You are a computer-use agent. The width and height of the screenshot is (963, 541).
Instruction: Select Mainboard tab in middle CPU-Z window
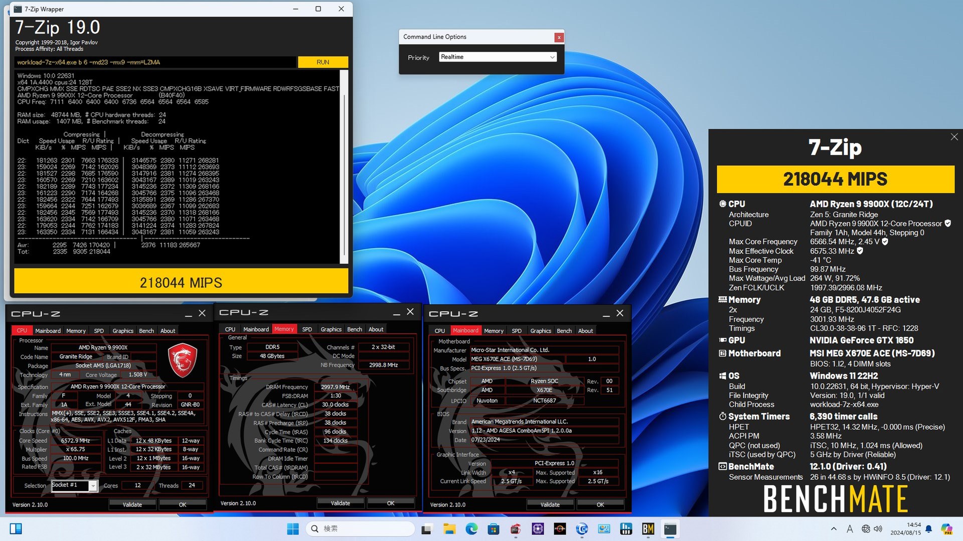256,329
